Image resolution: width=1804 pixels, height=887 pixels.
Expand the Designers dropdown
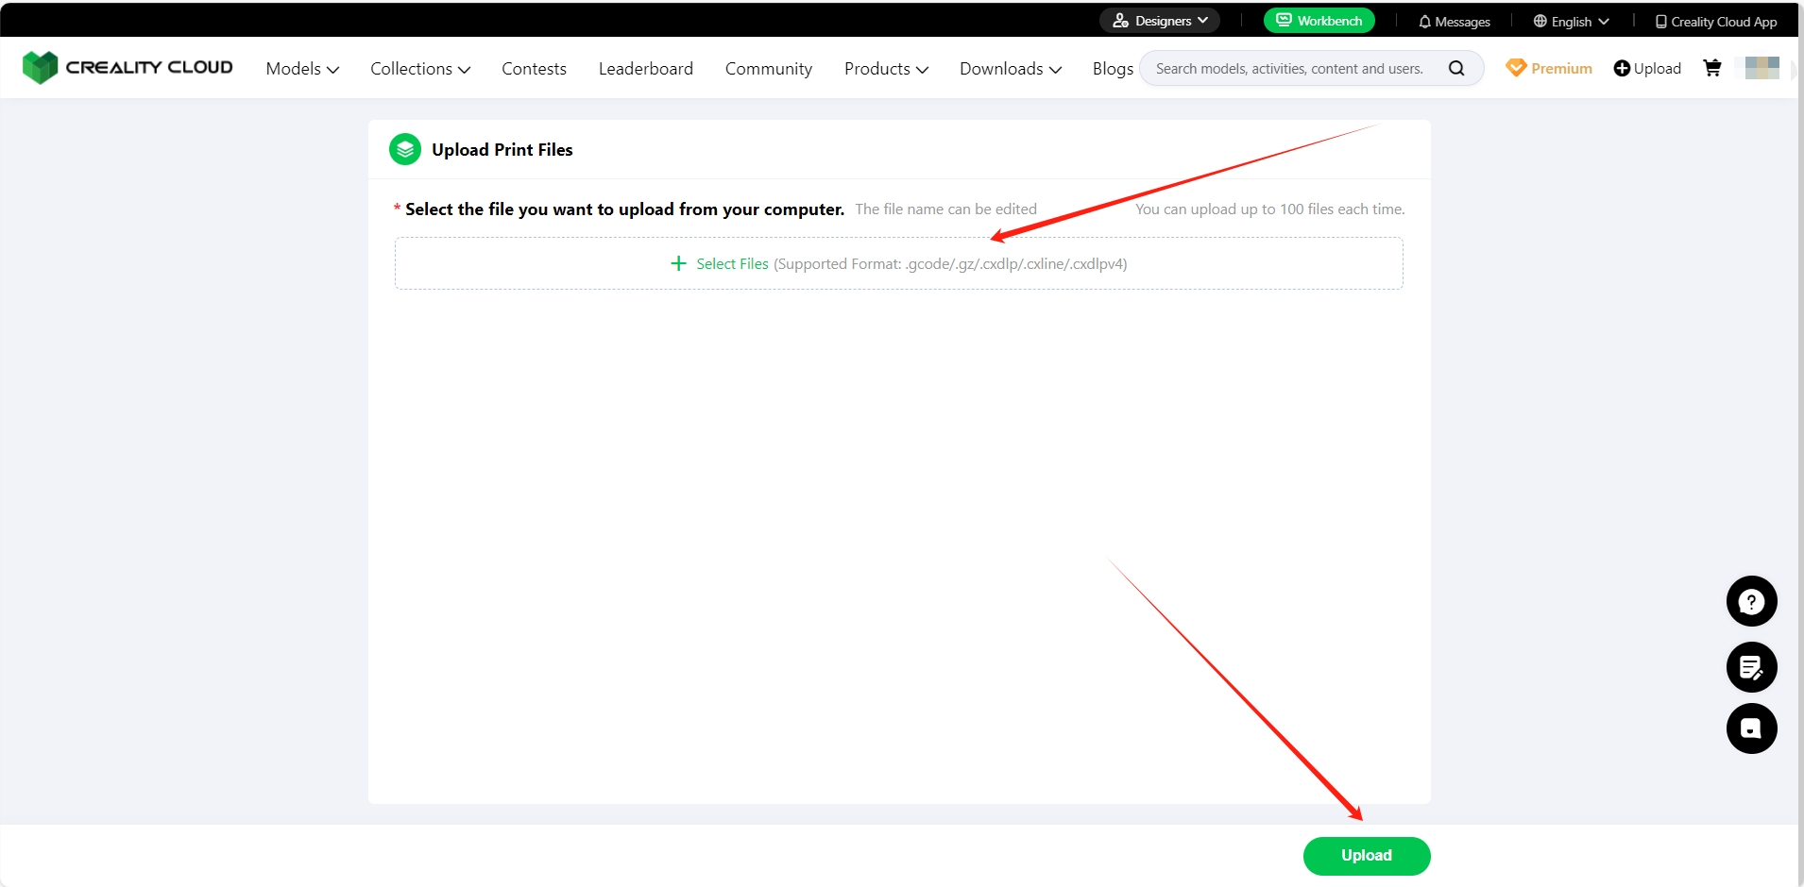(1160, 21)
